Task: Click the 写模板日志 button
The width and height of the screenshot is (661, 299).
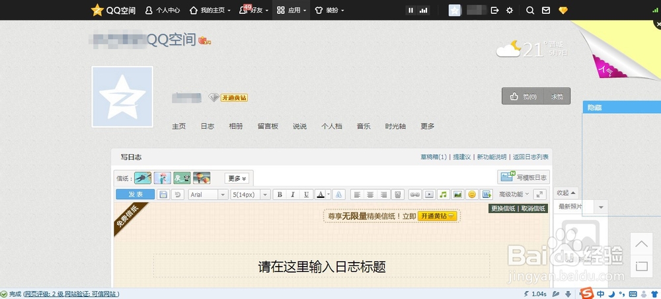Action: pos(524,177)
